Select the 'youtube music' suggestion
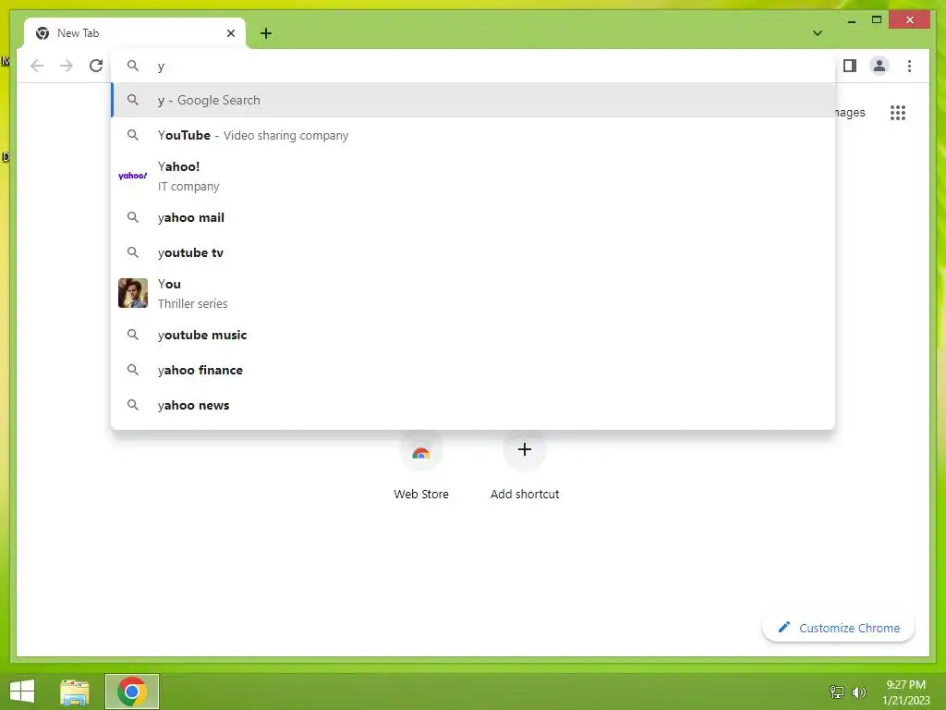 click(474, 335)
